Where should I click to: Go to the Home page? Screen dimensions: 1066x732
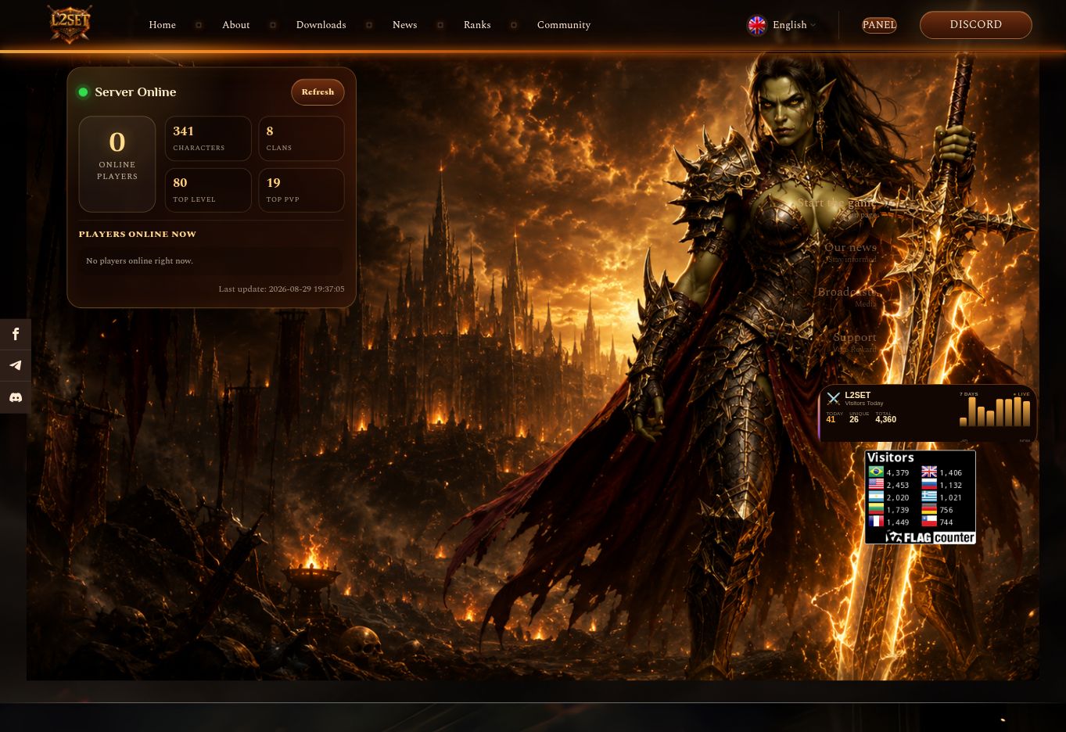coord(163,25)
